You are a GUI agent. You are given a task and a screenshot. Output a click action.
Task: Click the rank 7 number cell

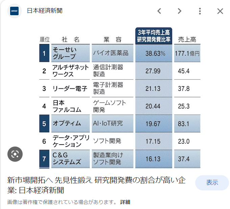(44, 159)
